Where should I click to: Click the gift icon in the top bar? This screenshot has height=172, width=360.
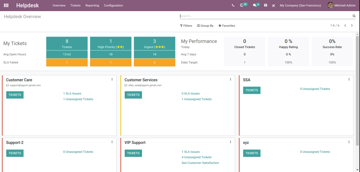point(266,5)
